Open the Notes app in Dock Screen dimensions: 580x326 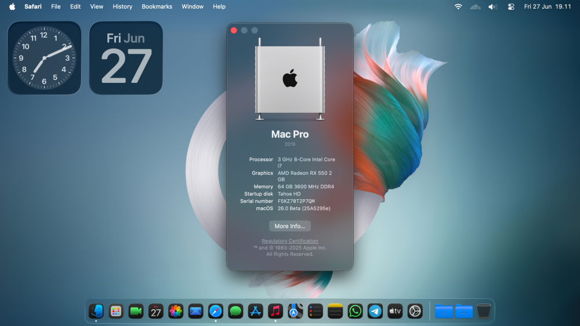[335, 311]
